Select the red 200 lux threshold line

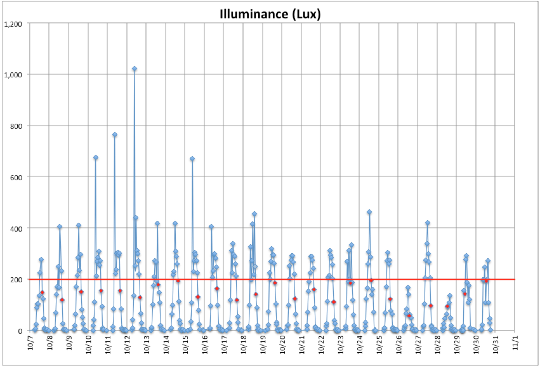point(272,279)
